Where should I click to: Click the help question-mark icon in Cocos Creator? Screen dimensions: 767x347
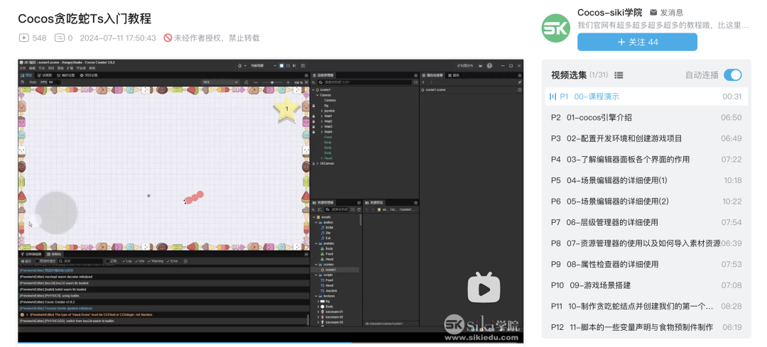coord(489,65)
